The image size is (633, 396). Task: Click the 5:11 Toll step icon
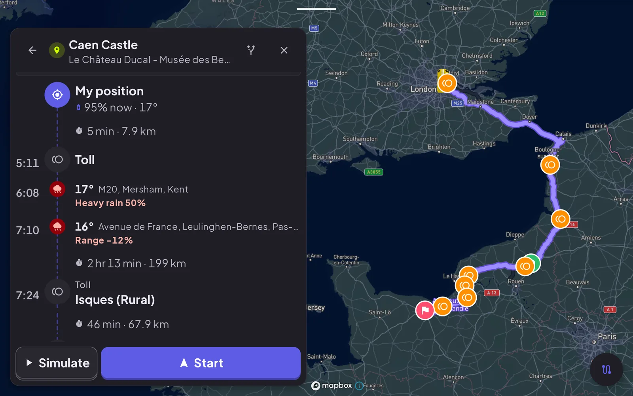click(57, 160)
